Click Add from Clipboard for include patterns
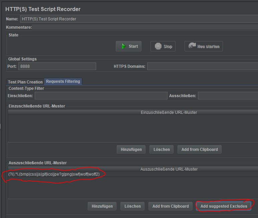The width and height of the screenshot is (258, 218). (199, 149)
